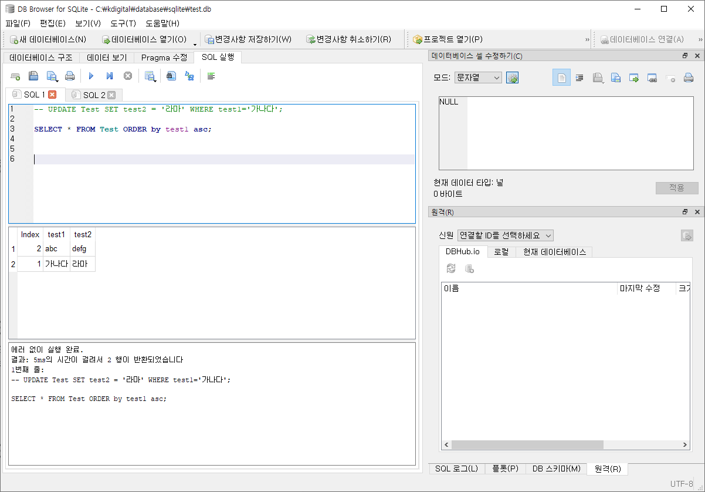Export cell contents to file icon
Screen dimensions: 705x492
pos(616,77)
